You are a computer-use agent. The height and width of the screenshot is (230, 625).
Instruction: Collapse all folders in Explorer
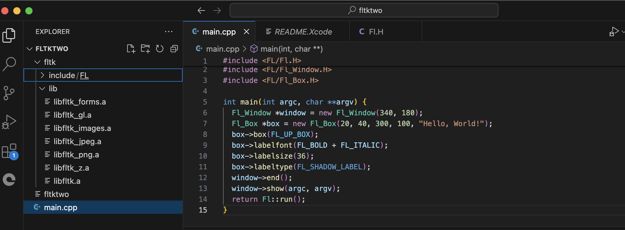tap(174, 49)
